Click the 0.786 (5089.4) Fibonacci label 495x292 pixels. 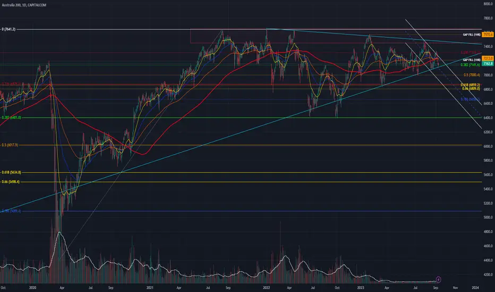pyautogui.click(x=11, y=211)
